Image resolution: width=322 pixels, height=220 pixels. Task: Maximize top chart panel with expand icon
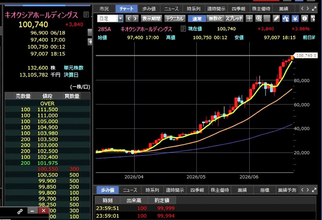314,8
